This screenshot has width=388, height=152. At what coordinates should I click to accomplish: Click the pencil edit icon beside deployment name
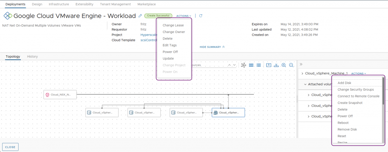[140, 16]
